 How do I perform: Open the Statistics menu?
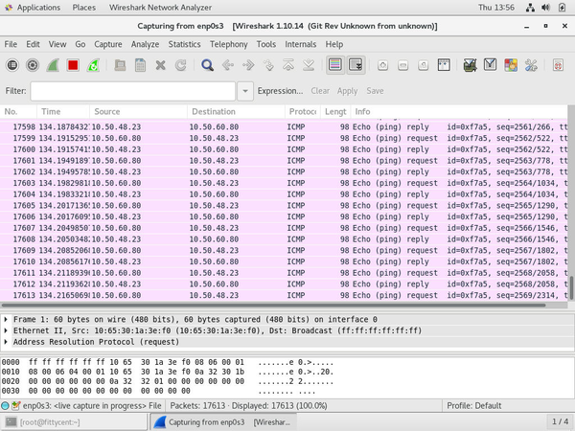coord(184,44)
